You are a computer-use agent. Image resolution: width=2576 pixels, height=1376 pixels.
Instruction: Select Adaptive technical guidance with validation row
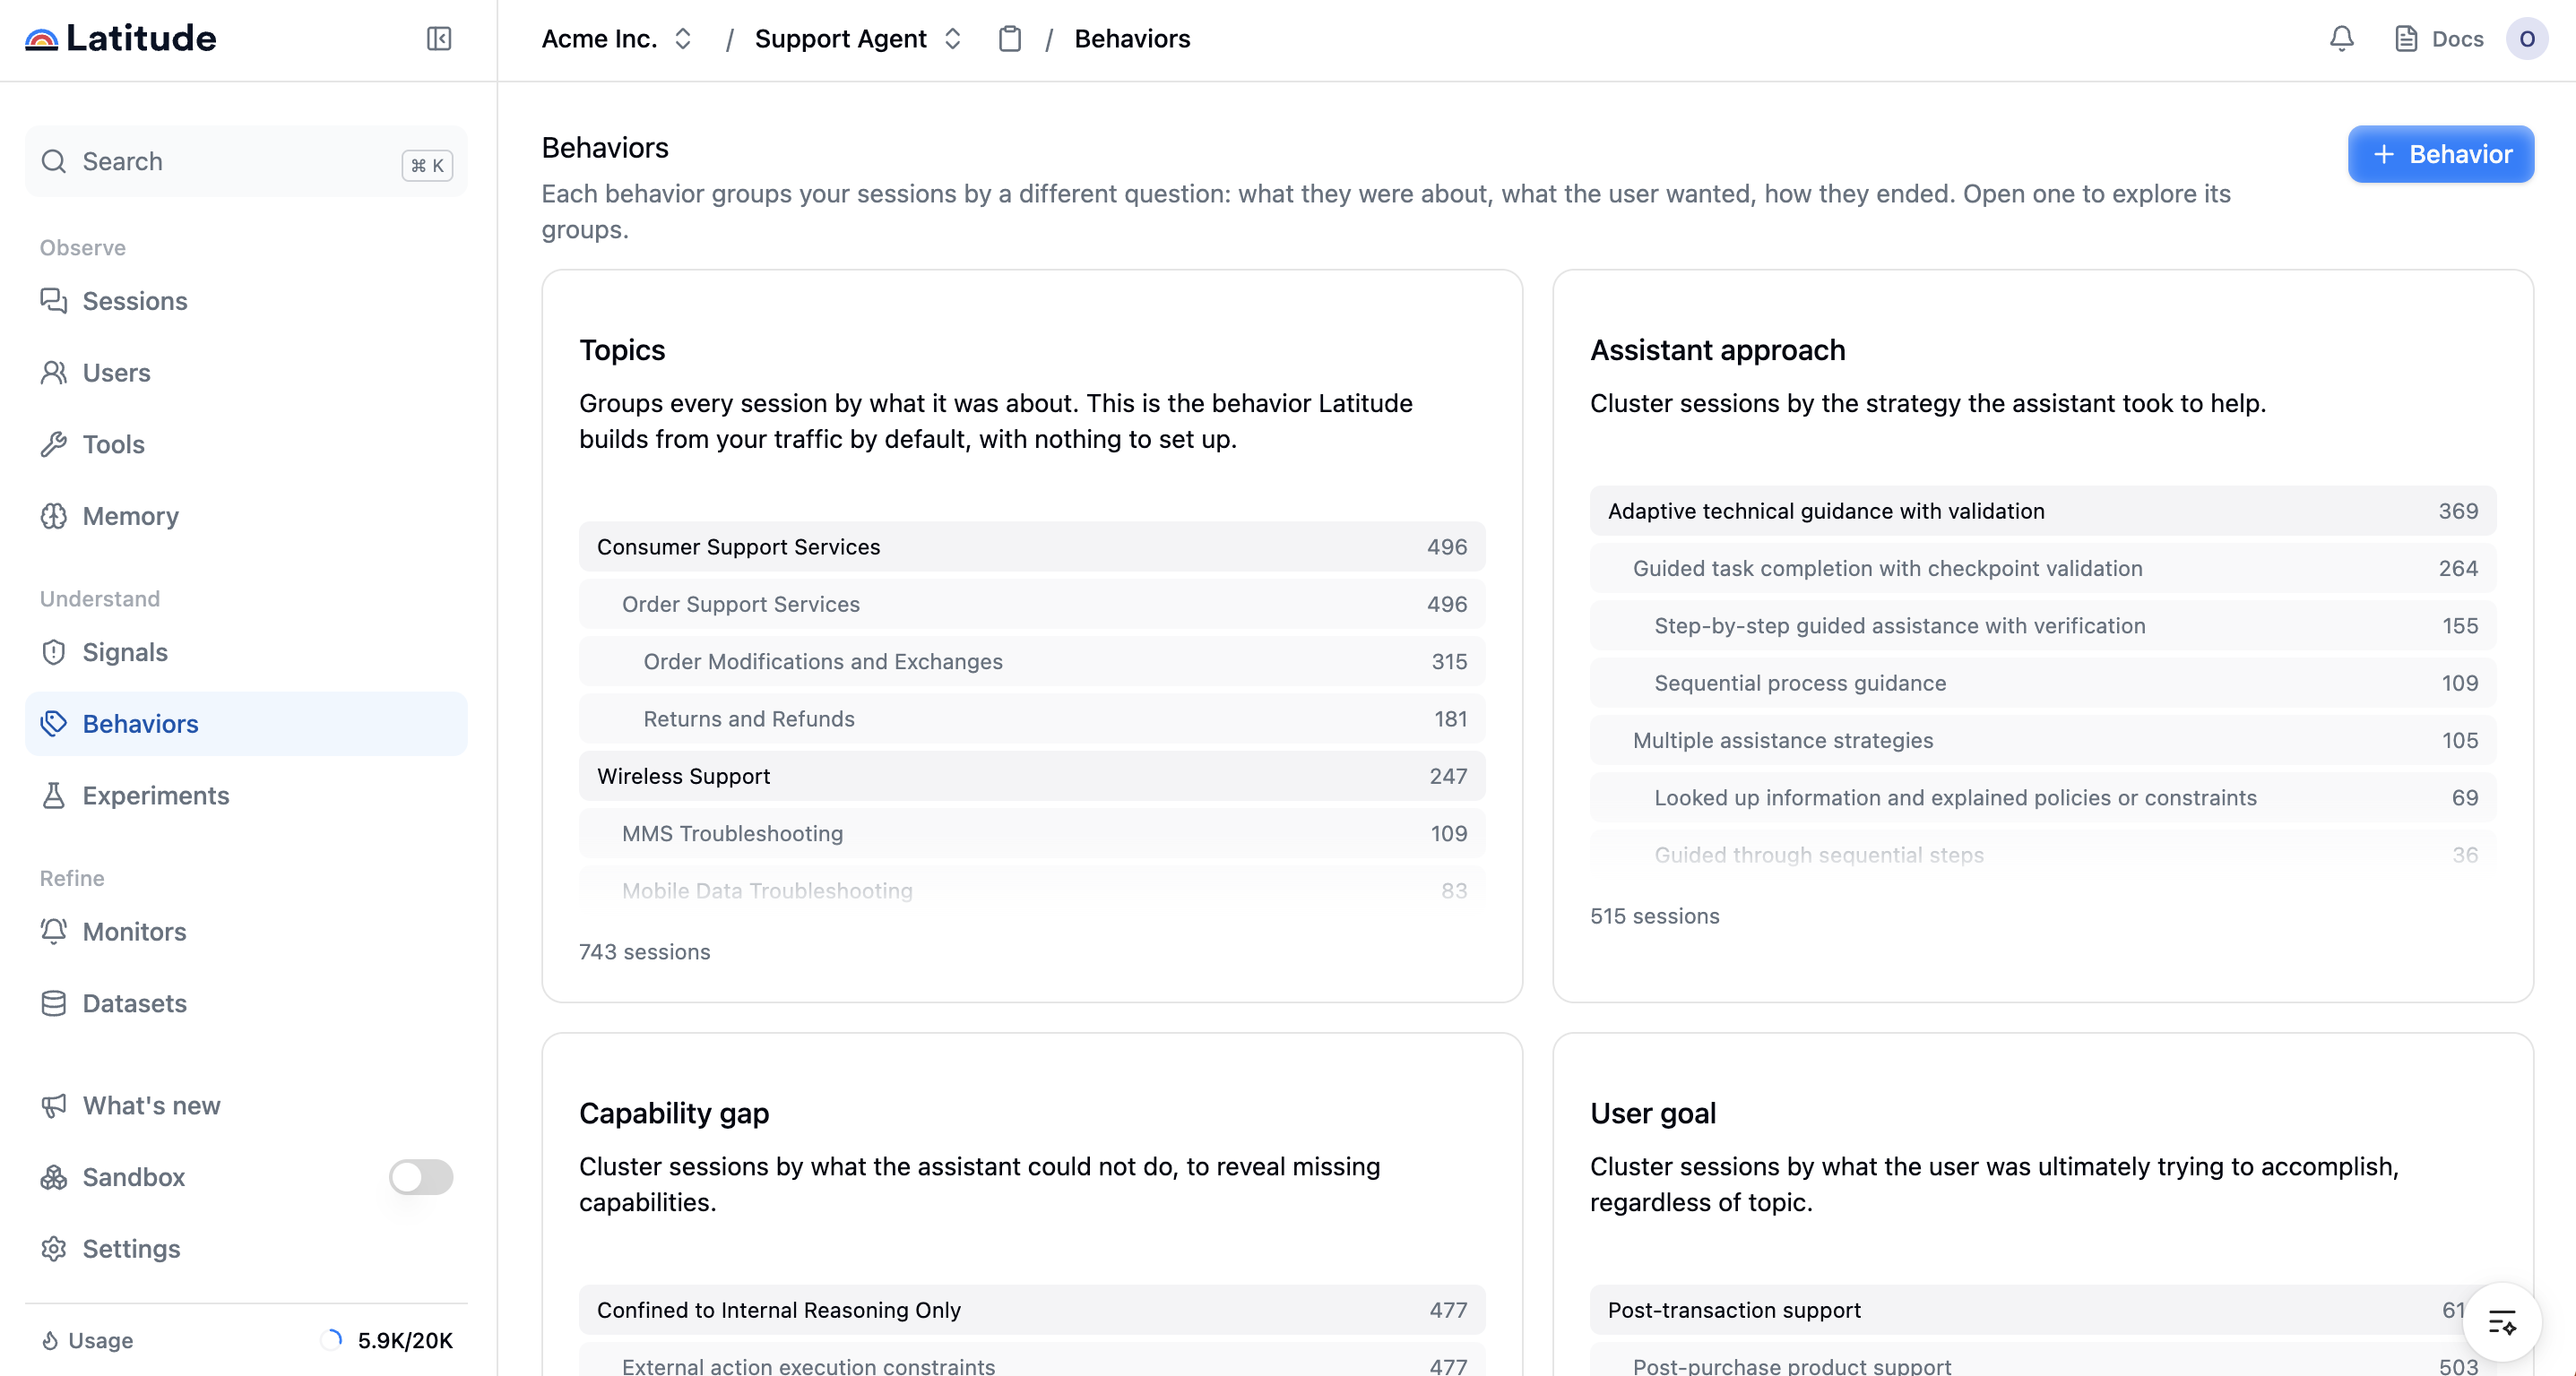click(x=2043, y=511)
